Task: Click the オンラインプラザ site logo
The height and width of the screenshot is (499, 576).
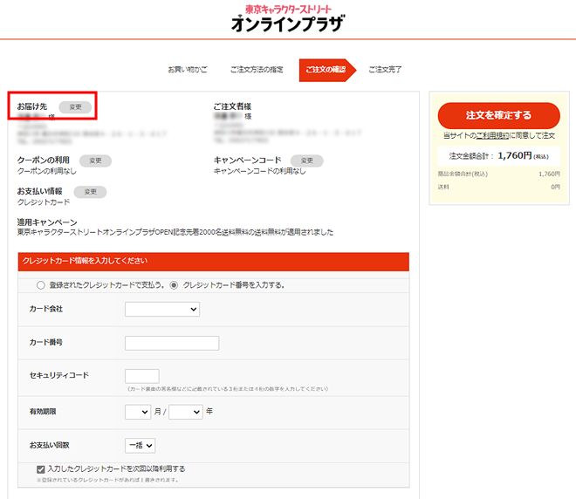Action: [x=287, y=21]
